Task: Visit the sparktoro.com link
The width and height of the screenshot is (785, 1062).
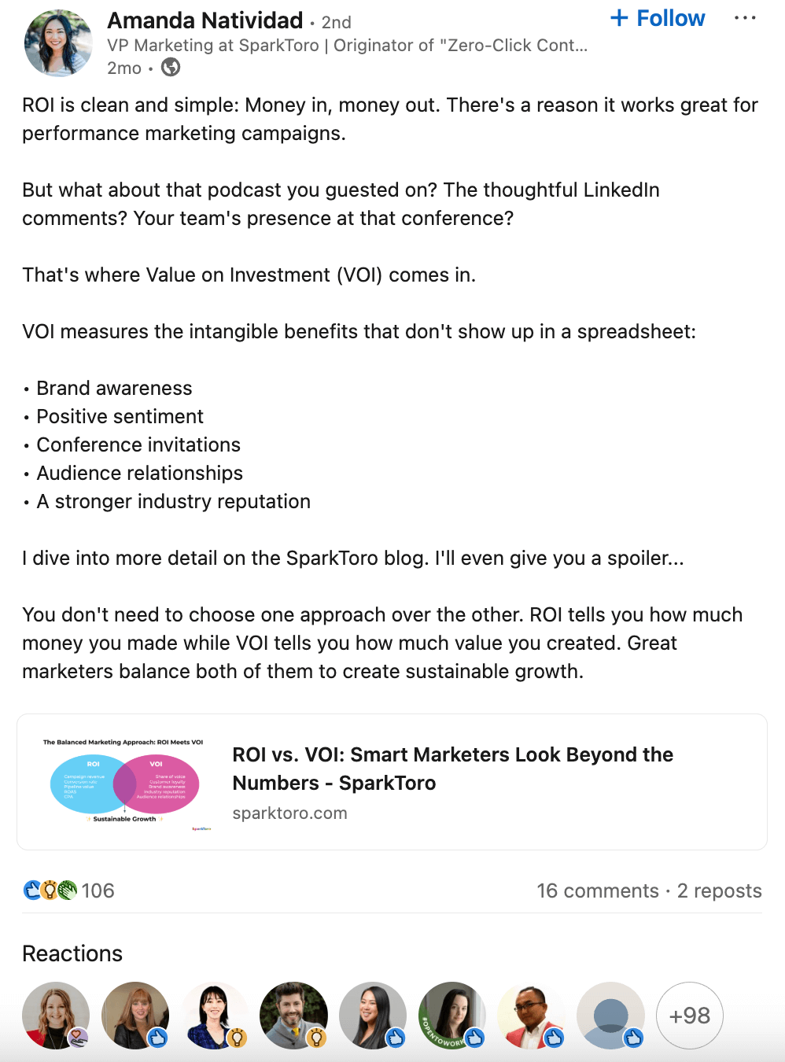Action: click(289, 813)
